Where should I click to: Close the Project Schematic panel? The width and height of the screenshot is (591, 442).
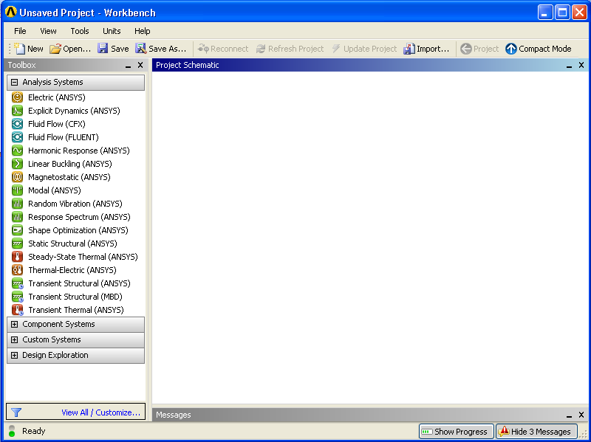pos(581,65)
